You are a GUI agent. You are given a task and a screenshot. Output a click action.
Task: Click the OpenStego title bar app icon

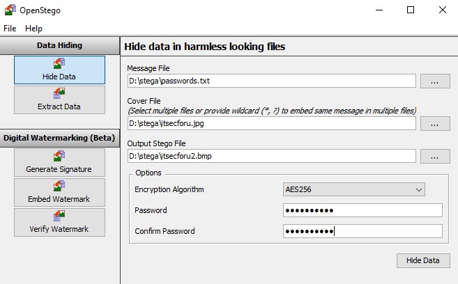click(x=10, y=10)
